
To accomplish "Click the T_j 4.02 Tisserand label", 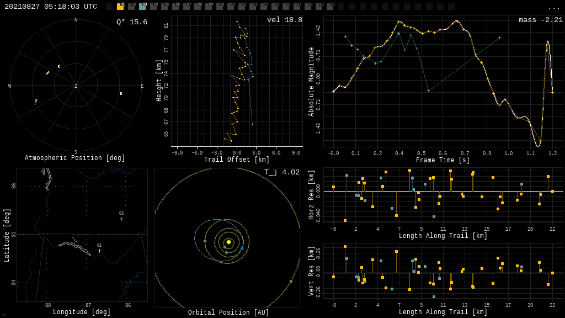I will coord(281,172).
